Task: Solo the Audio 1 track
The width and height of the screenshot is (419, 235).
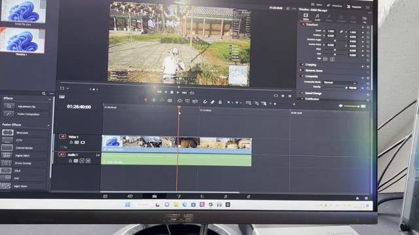Action: tap(82, 161)
